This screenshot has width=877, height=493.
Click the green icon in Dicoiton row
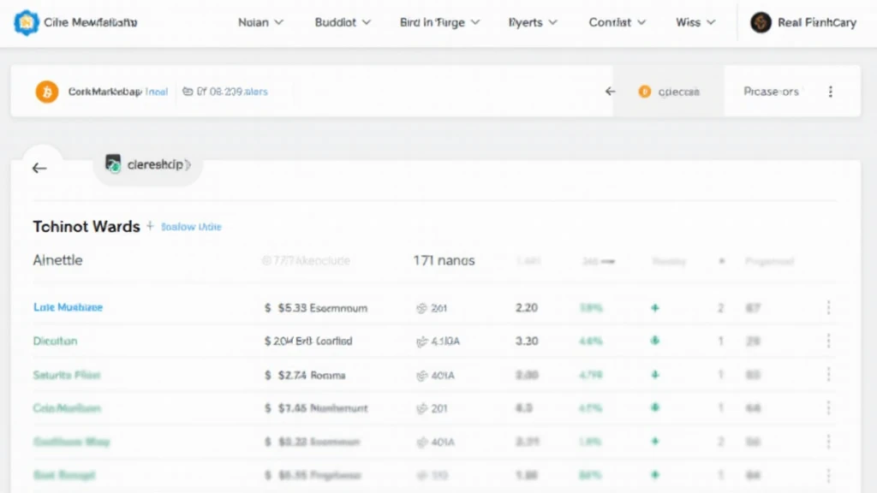[655, 341]
